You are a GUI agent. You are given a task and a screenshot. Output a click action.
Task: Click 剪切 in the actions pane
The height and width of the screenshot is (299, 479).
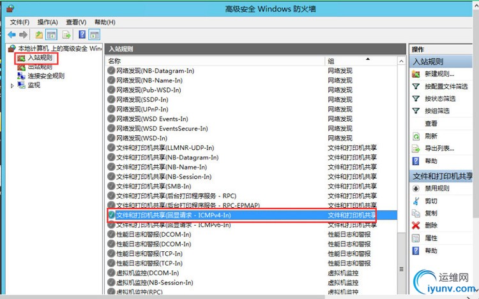pyautogui.click(x=430, y=201)
